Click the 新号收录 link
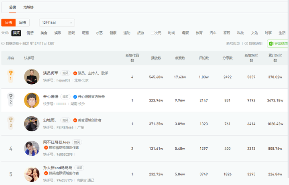 pos(233,43)
